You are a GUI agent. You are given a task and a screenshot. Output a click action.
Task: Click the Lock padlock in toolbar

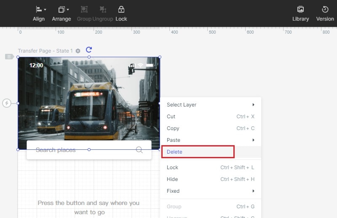pos(121,9)
